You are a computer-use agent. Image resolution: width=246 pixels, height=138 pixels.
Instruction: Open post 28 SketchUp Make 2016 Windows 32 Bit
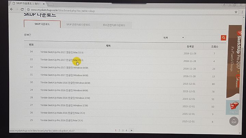click(65, 98)
